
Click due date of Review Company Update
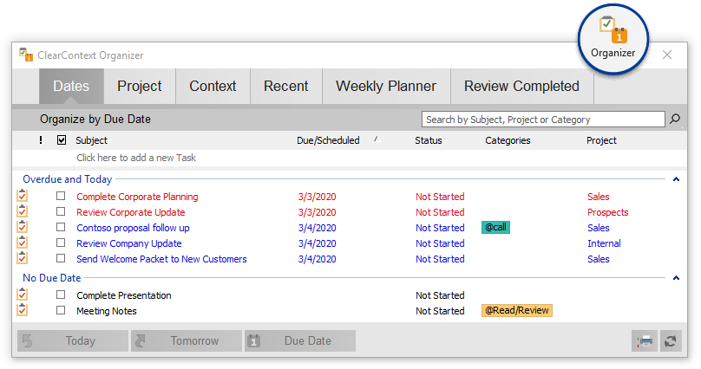point(317,243)
